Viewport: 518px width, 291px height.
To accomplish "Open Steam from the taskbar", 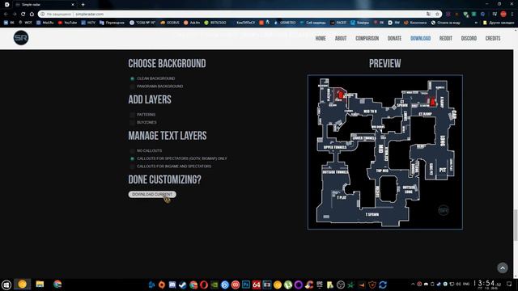I will click(183, 285).
